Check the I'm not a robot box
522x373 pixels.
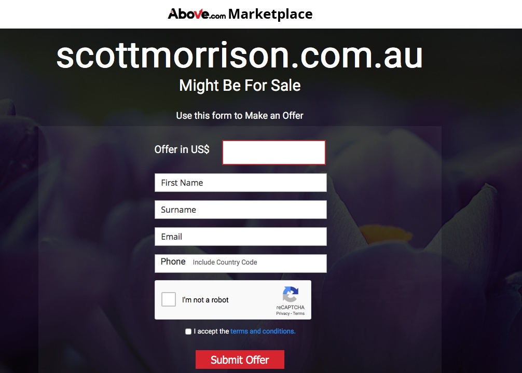tap(169, 299)
